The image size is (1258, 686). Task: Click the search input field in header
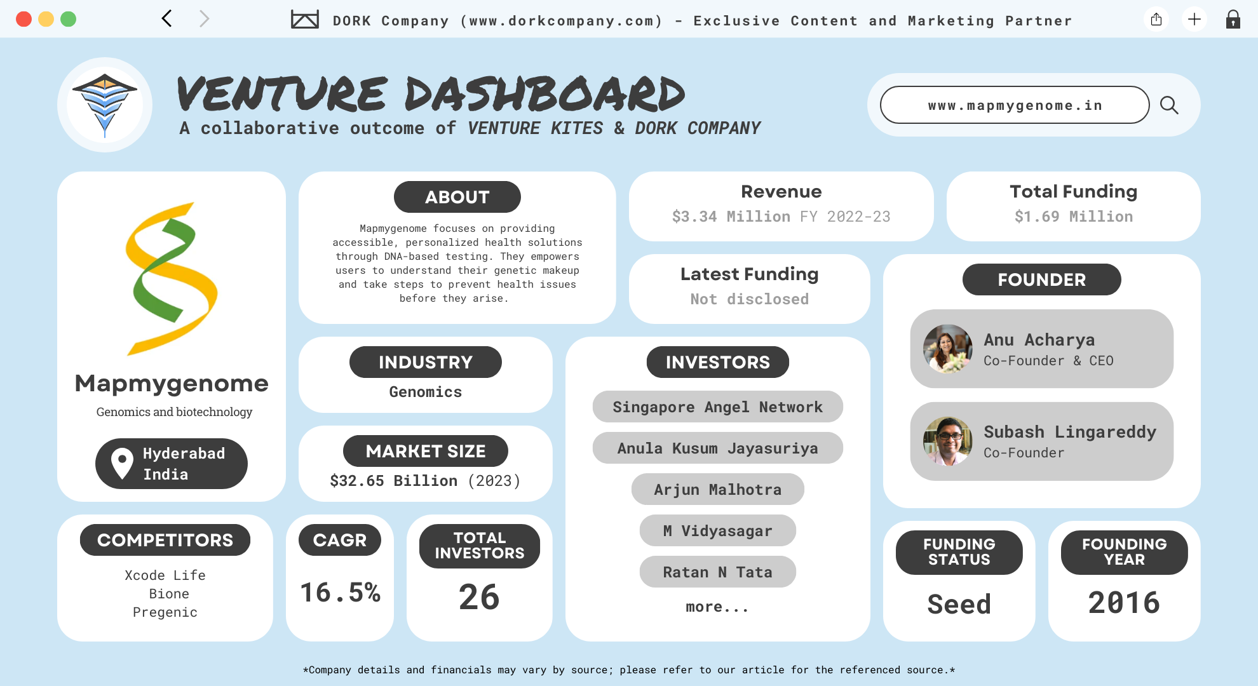(1014, 105)
